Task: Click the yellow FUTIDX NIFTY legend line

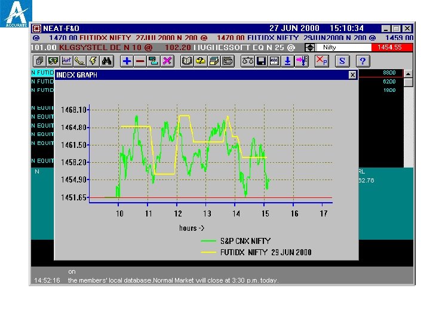Action: [208, 252]
